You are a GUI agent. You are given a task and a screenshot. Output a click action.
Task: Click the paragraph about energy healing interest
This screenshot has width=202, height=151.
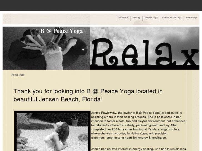pyautogui.click(x=138, y=149)
